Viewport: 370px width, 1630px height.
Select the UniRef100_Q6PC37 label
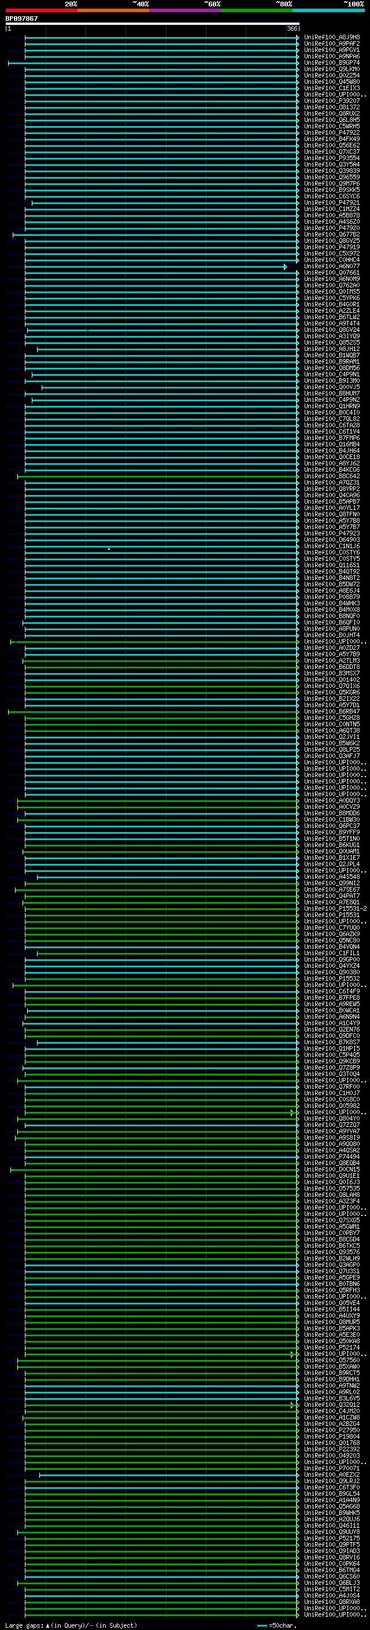(332, 825)
